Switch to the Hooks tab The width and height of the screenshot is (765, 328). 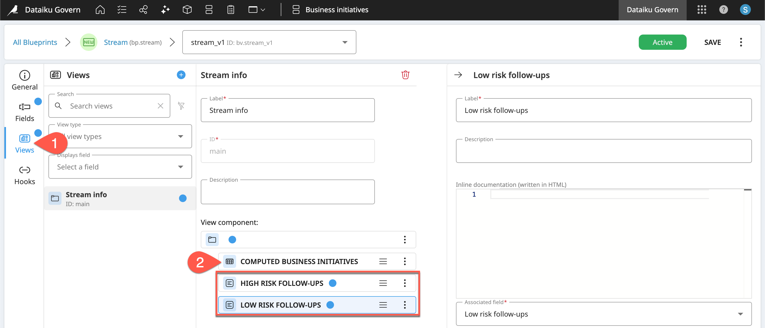(x=25, y=175)
